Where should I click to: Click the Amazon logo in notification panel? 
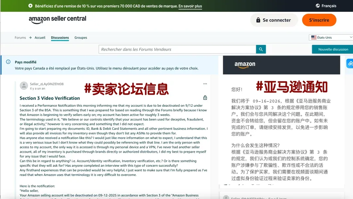pos(245,65)
